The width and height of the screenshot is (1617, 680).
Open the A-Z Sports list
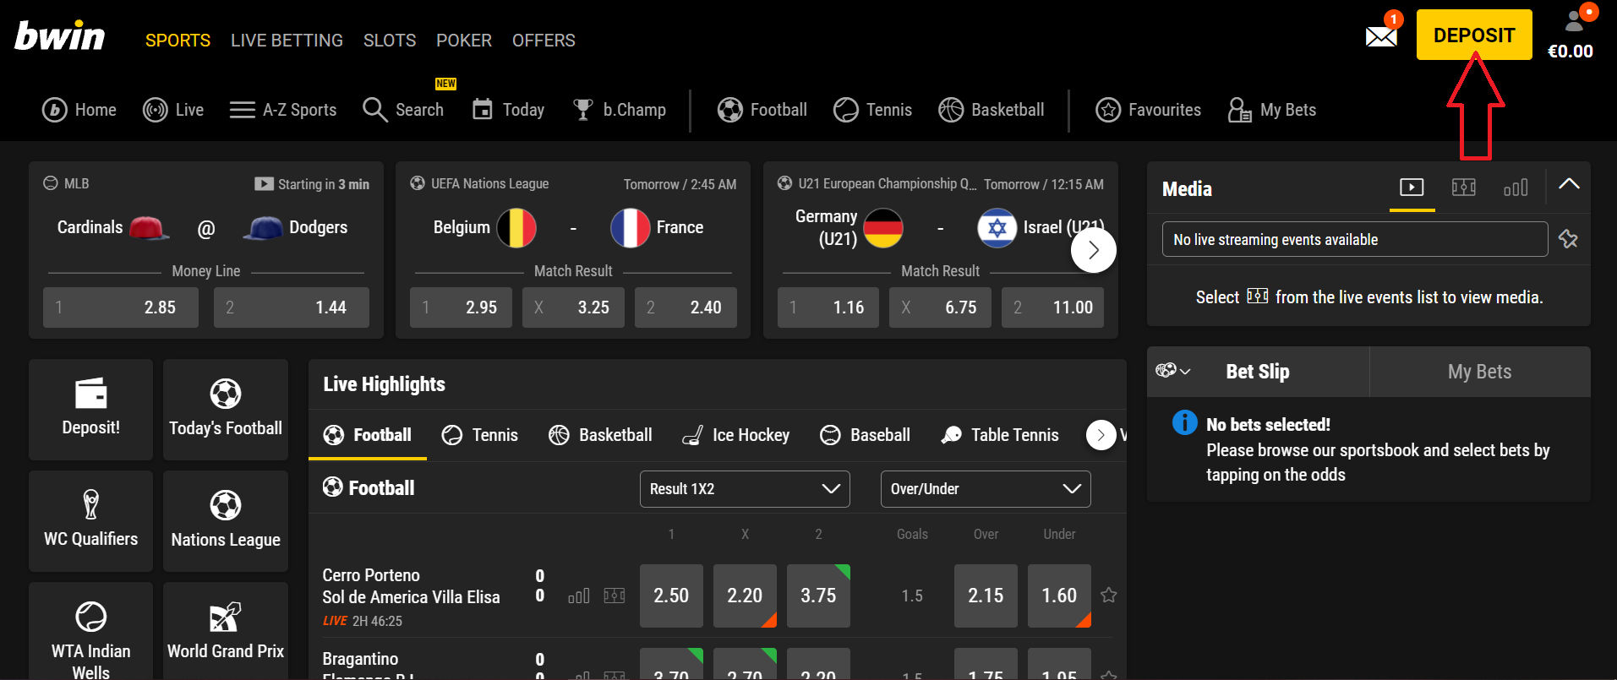[283, 110]
